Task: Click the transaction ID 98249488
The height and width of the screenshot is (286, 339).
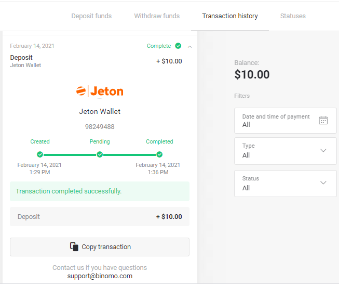Action: (x=100, y=127)
